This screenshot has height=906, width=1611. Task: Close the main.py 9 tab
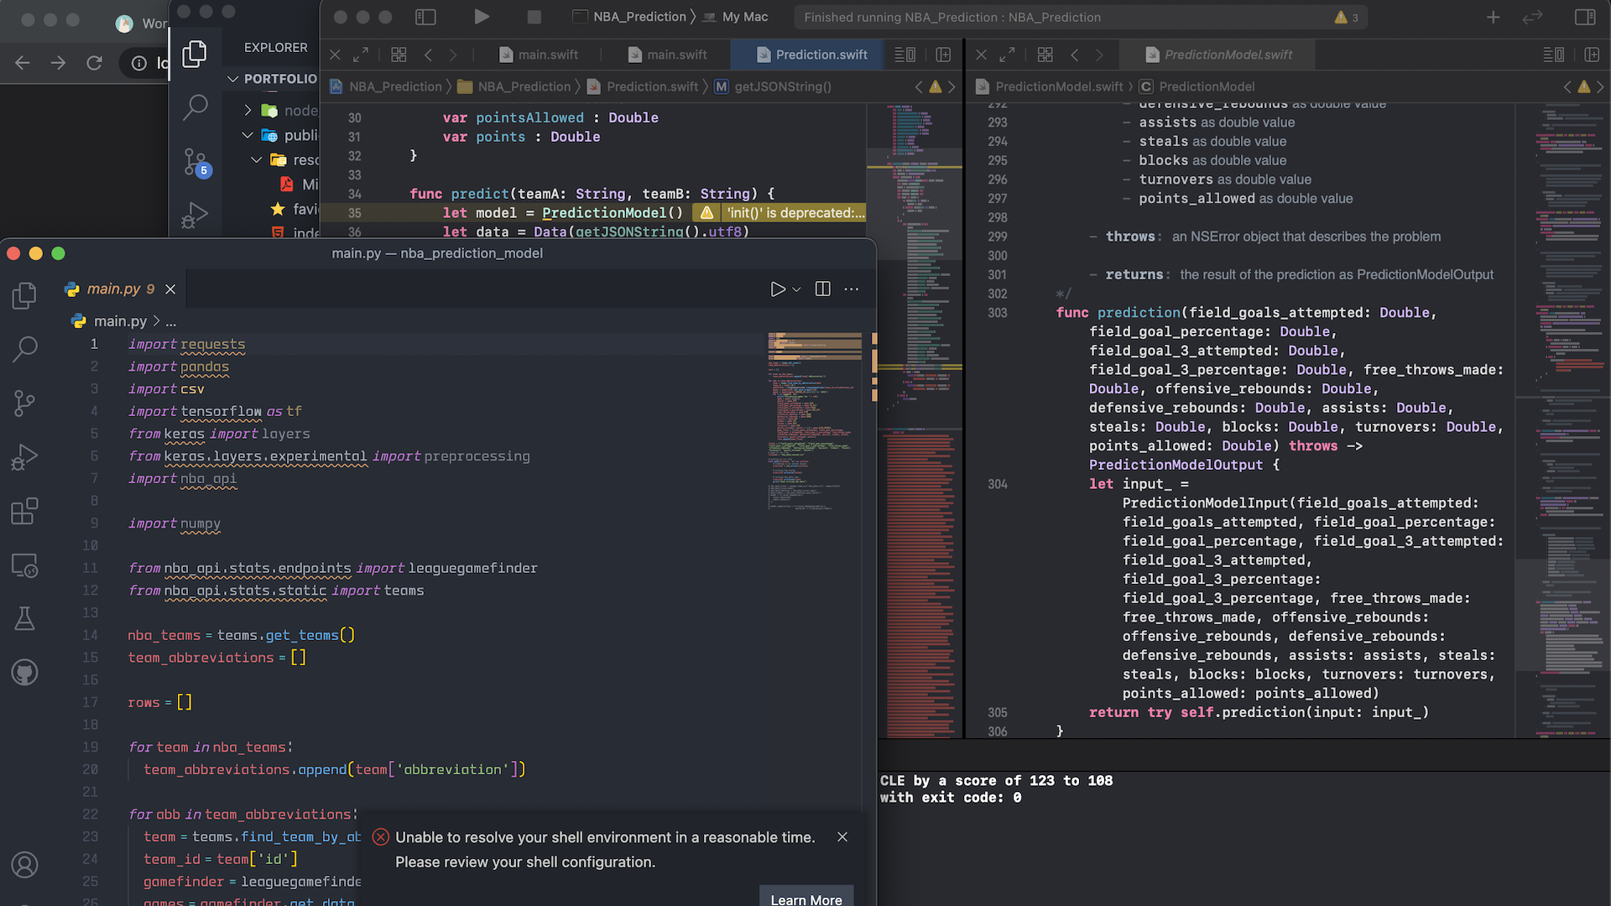tap(170, 289)
